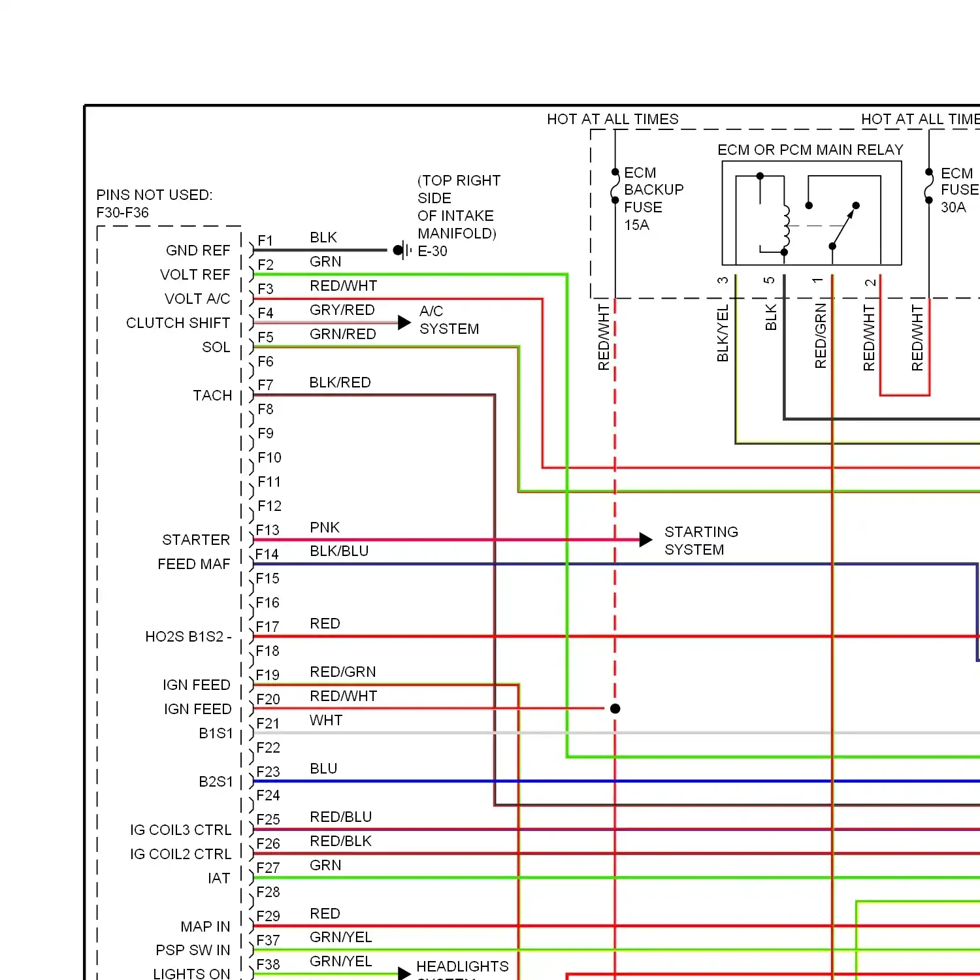Click pin label 'F14'
The width and height of the screenshot is (980, 980).
(x=267, y=554)
